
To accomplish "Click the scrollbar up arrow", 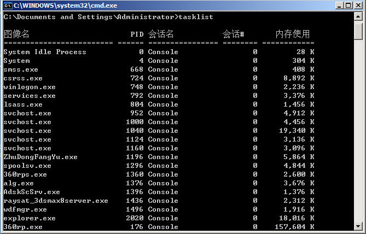I will (x=359, y=17).
